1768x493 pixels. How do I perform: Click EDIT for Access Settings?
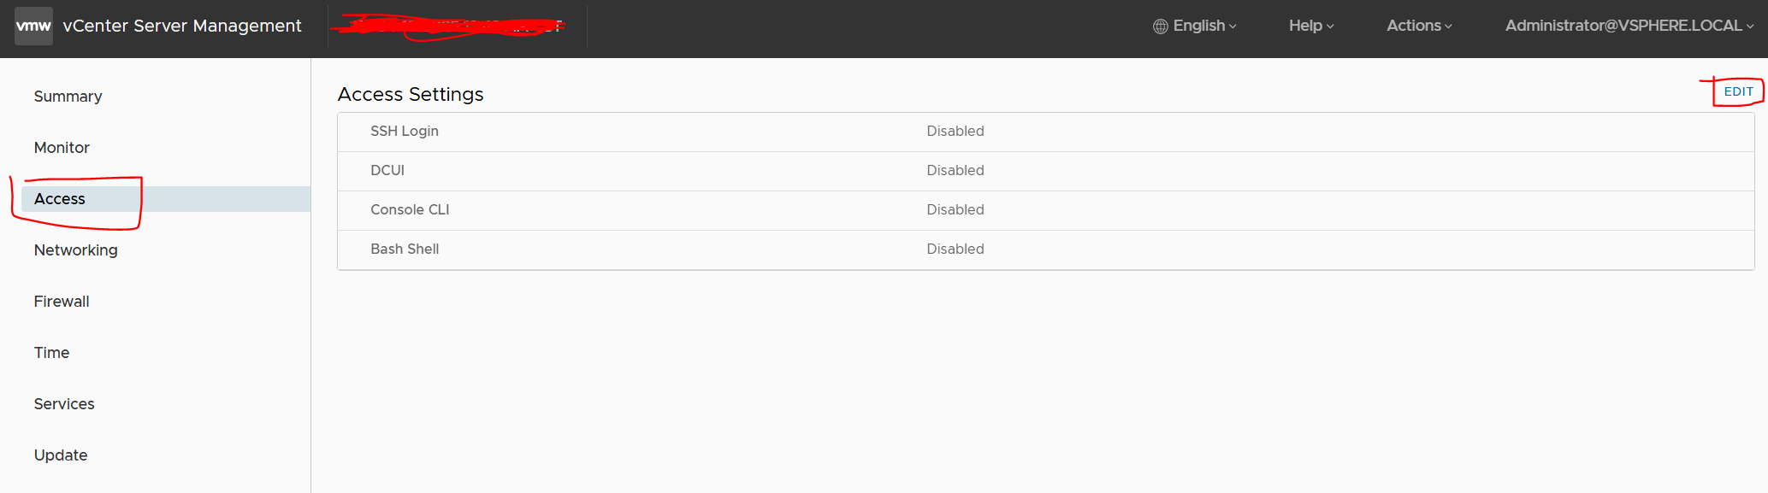[x=1738, y=91]
